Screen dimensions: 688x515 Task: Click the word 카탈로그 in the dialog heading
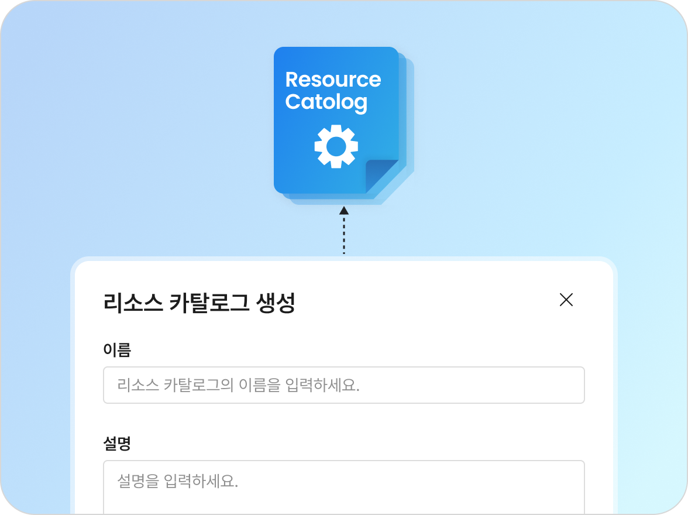click(208, 303)
